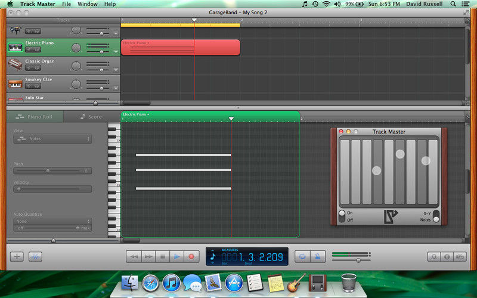Solo the Electric Piano track with headphones button
This screenshot has width=477, height=298.
tap(37, 49)
